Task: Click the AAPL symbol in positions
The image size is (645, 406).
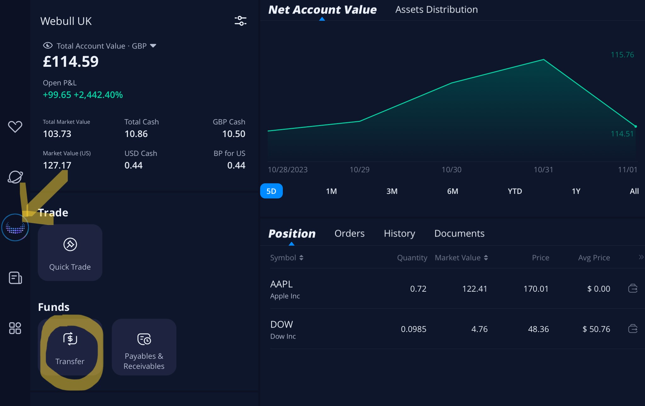Action: (x=282, y=284)
